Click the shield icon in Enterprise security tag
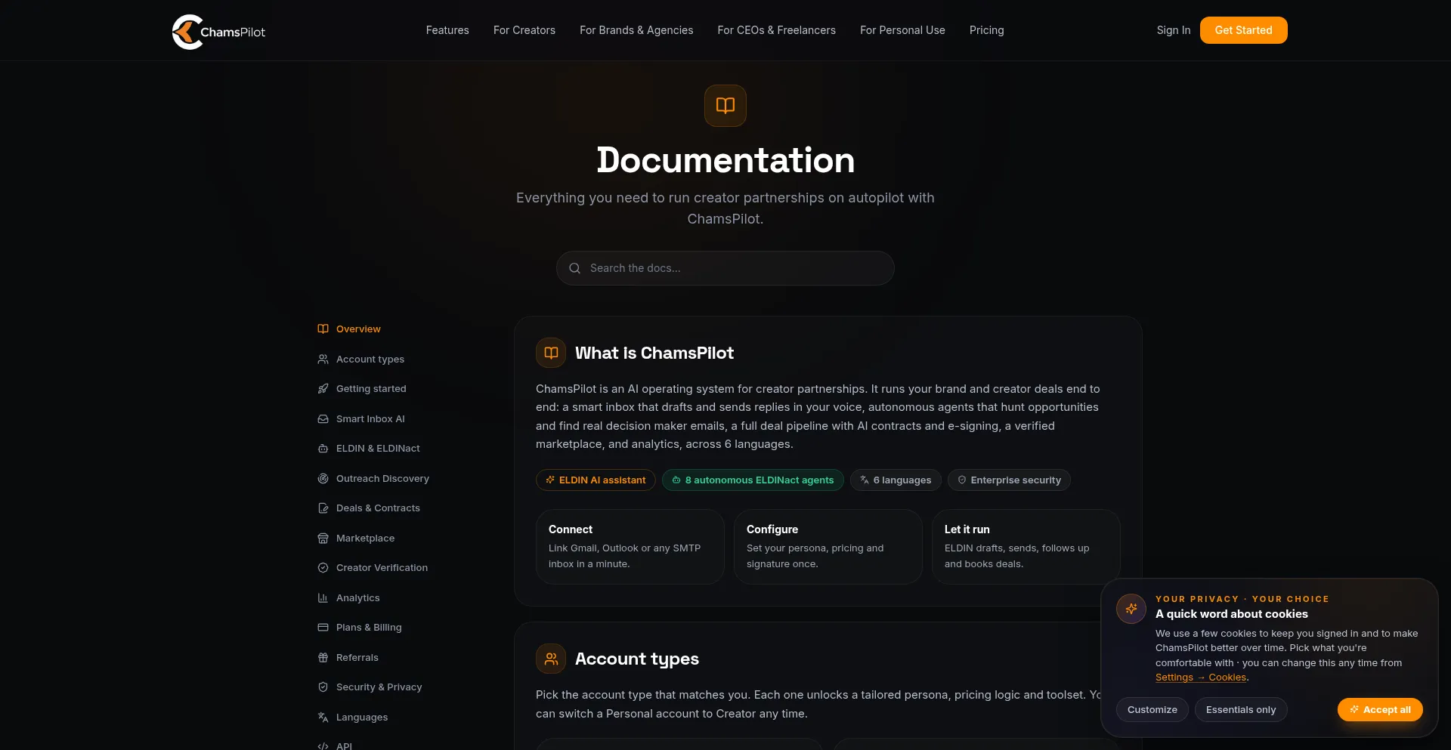The height and width of the screenshot is (750, 1451). (x=962, y=480)
